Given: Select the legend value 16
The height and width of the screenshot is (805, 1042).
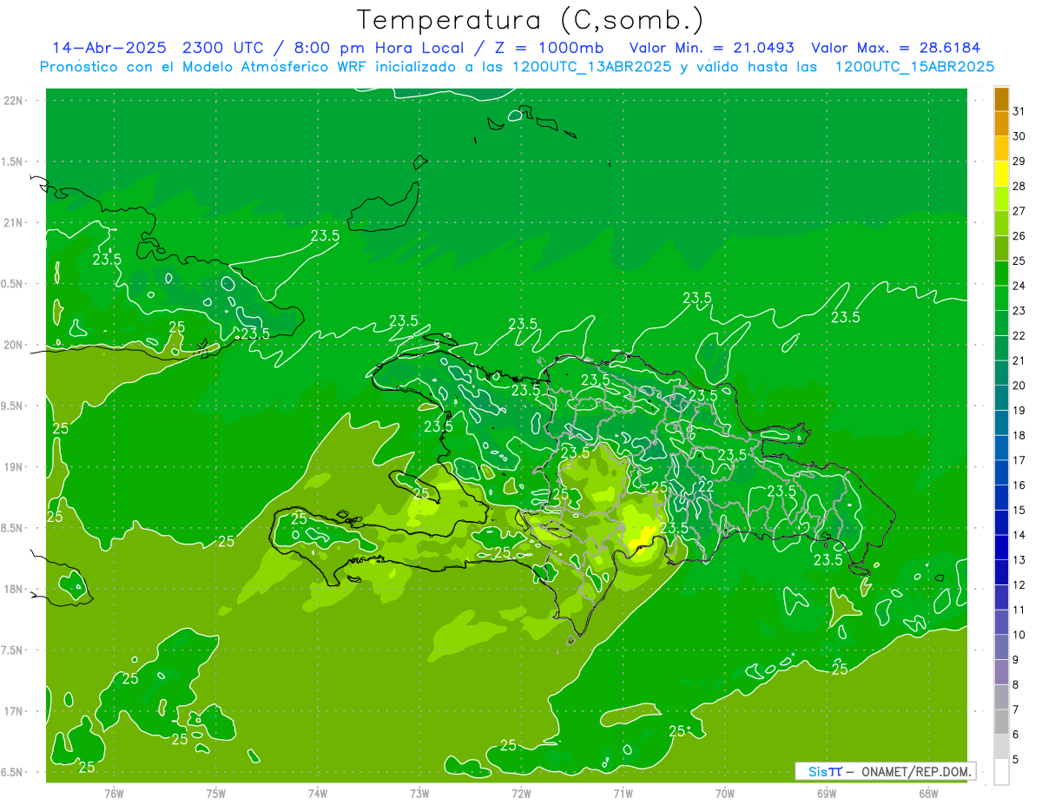Looking at the screenshot, I should click(x=1019, y=485).
